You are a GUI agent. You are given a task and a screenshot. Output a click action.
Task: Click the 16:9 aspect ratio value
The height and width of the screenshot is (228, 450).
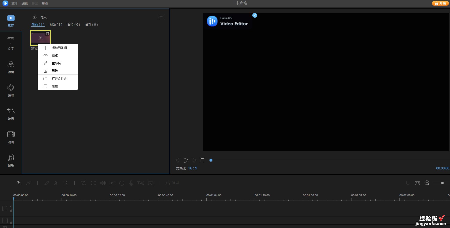pyautogui.click(x=193, y=168)
